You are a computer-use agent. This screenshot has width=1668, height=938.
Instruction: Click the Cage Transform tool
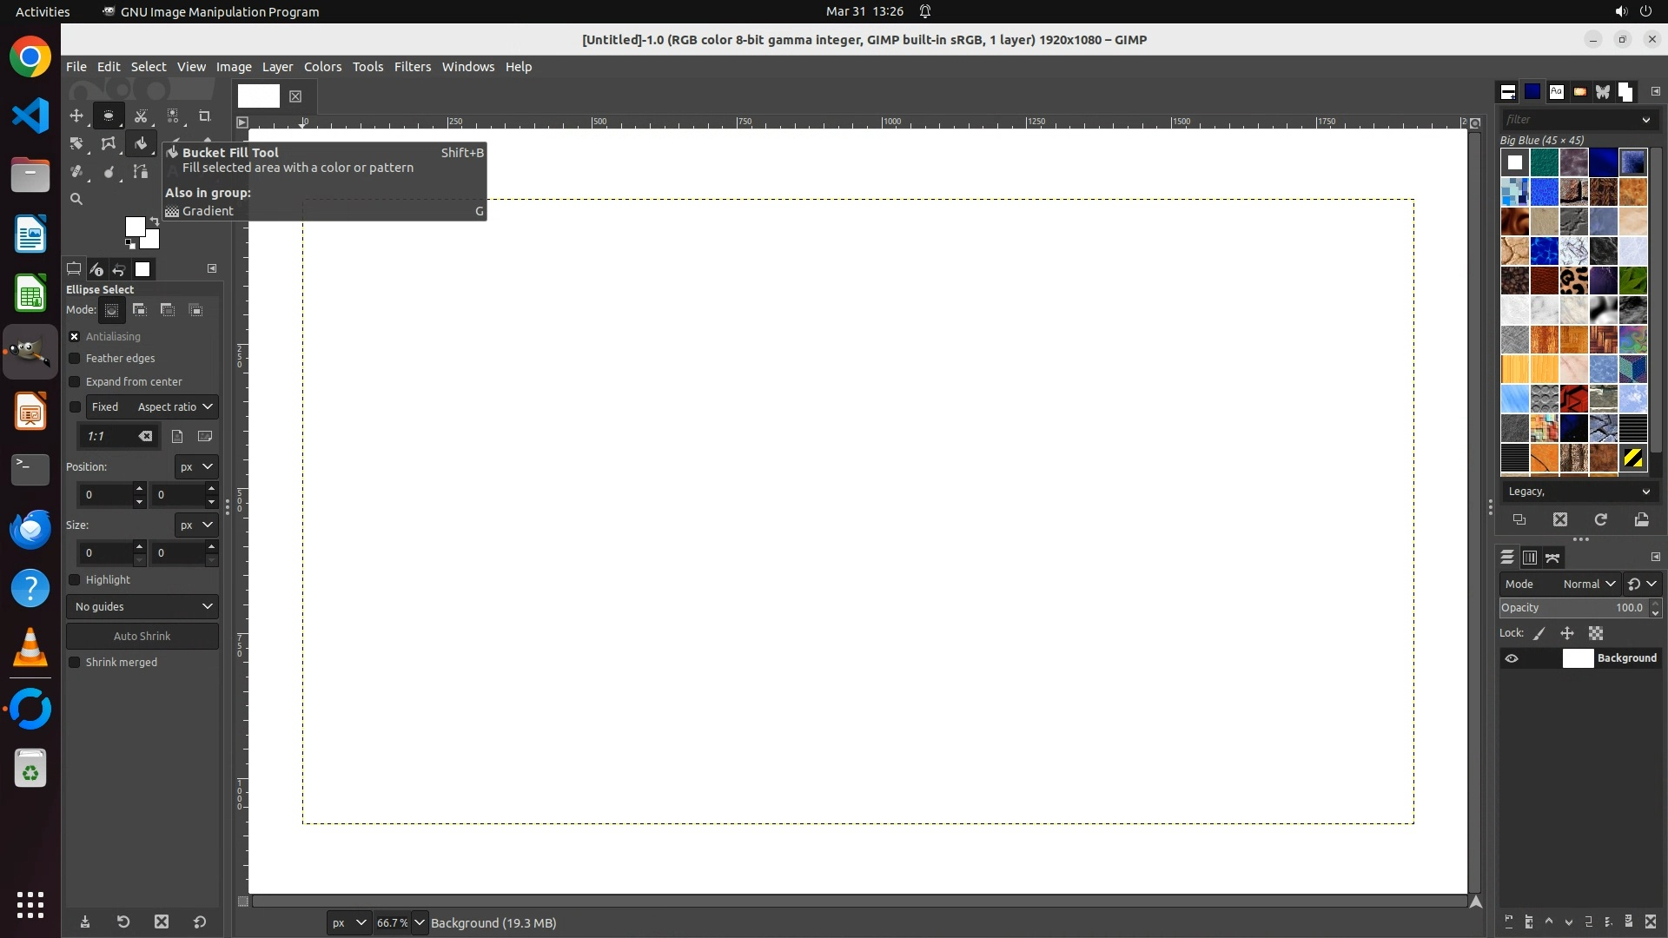click(x=109, y=143)
